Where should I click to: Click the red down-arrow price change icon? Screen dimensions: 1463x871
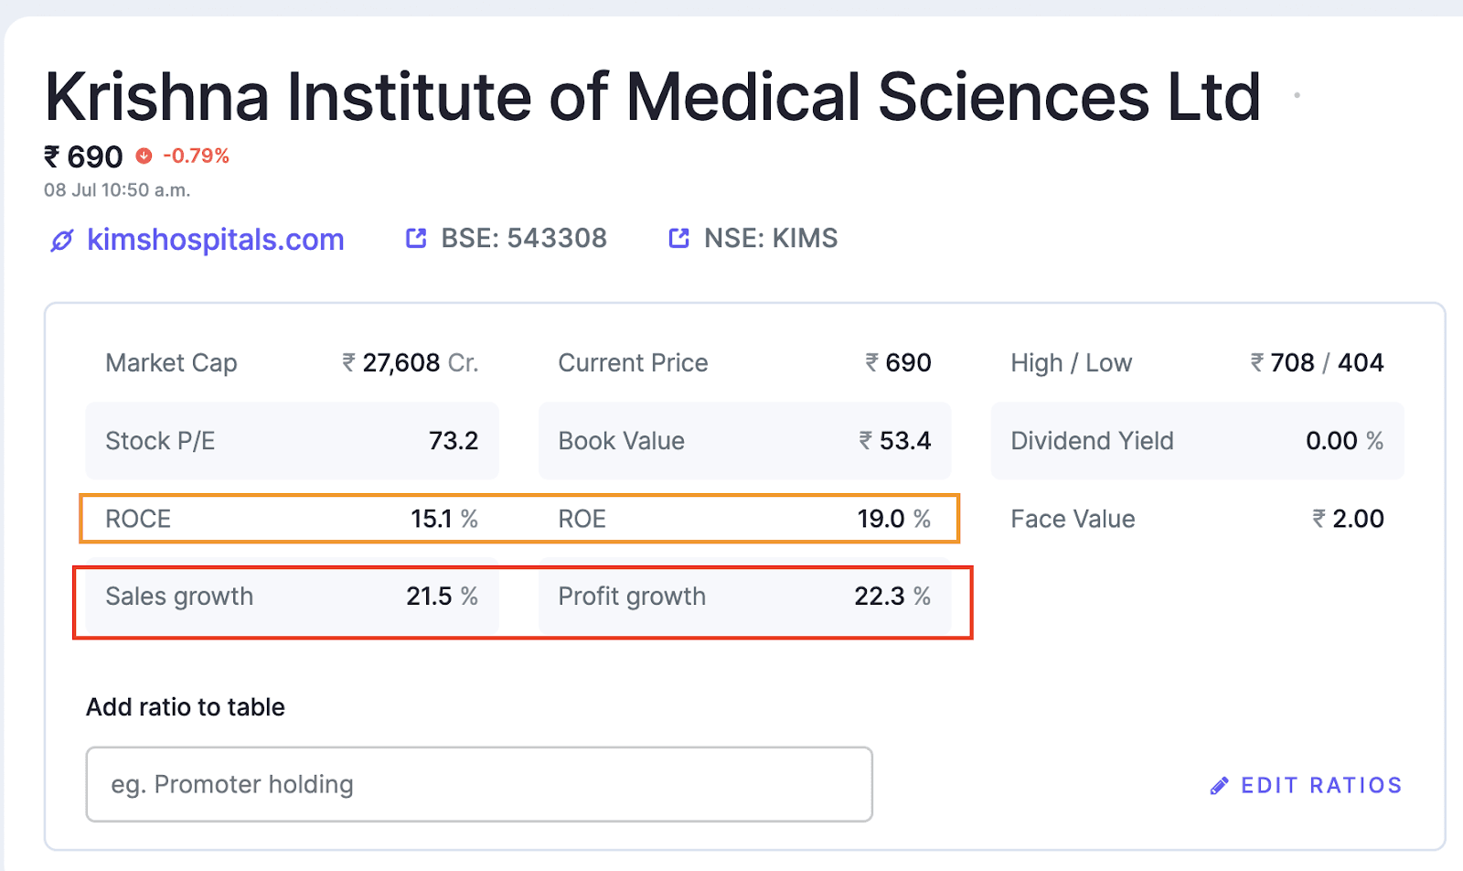144,156
